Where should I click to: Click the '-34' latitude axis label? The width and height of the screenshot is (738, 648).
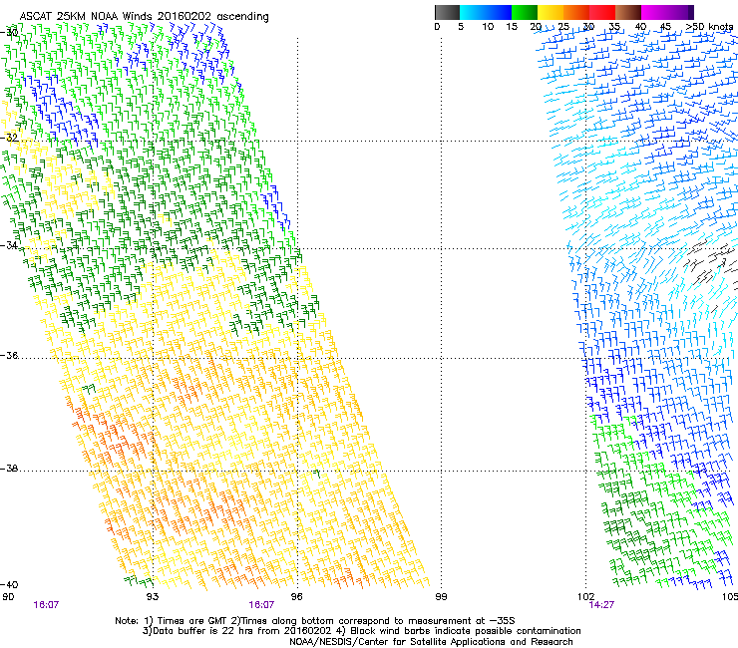(9, 245)
